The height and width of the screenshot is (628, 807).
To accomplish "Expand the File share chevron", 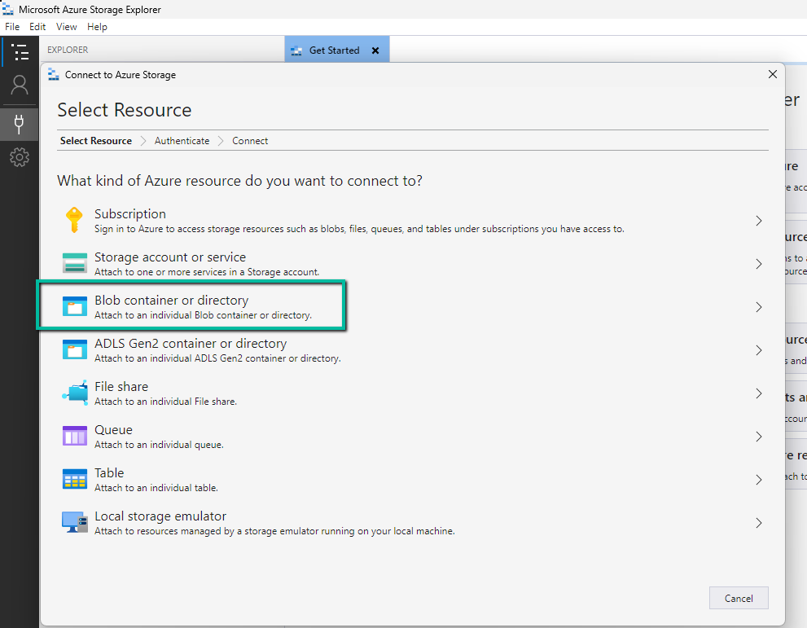I will (759, 393).
